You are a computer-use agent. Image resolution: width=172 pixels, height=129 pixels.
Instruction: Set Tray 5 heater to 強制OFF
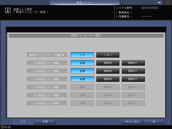click(x=133, y=79)
